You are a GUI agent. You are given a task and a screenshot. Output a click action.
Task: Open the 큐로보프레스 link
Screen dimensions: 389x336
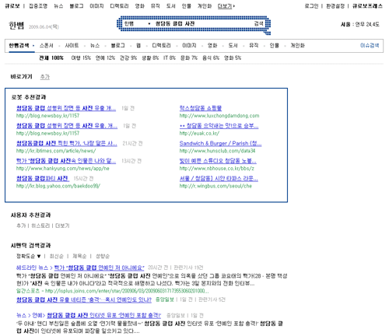(367, 6)
